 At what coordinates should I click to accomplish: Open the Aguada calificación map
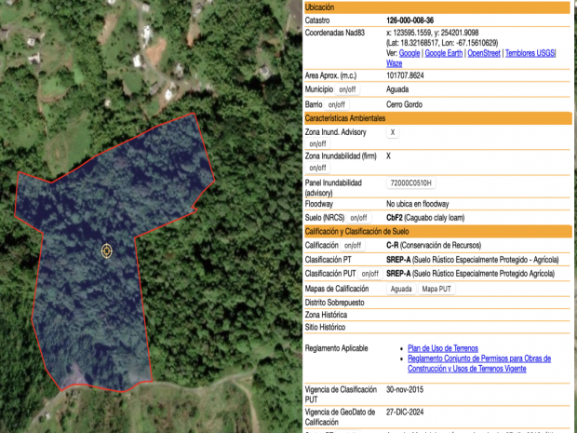click(401, 289)
